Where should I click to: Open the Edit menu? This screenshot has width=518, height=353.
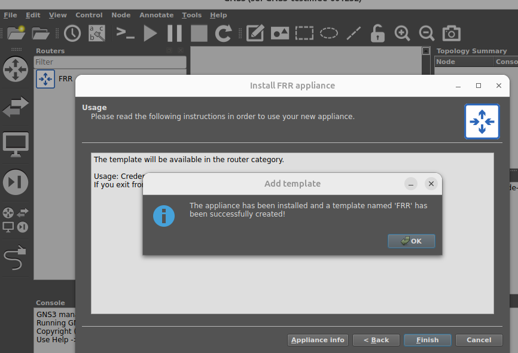tap(33, 15)
